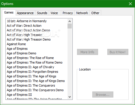Select Age of Empires II: Age of Chivalry
Image resolution: width=135 pixels, height=105 pixels.
(x=37, y=67)
